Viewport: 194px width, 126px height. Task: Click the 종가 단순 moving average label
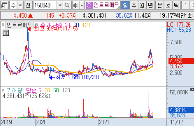click(52, 25)
